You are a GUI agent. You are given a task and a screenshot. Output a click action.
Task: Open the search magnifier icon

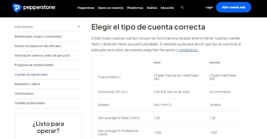pos(182,8)
